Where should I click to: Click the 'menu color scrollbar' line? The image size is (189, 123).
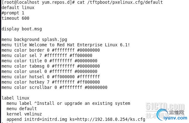[x=54, y=87]
